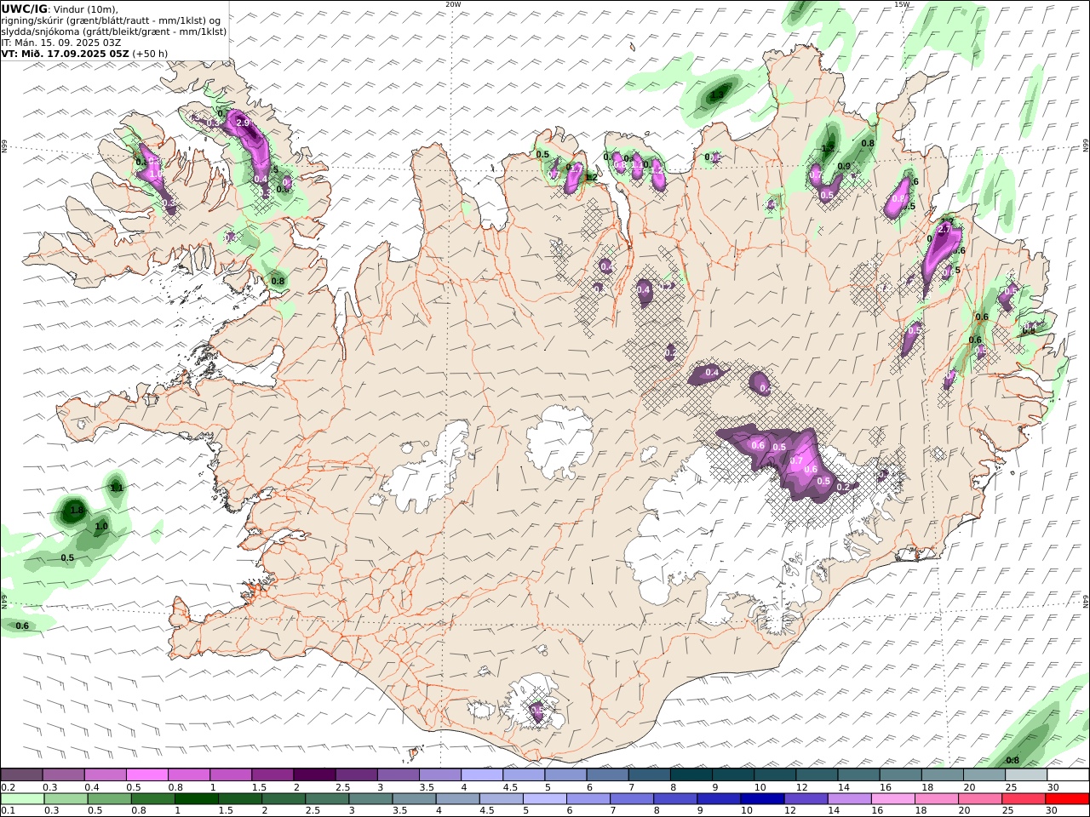This screenshot has height=817, width=1090.
Task: Click the initial time 'IT: Mán. 15. 09. 2025 03Z'
Action: 61,42
